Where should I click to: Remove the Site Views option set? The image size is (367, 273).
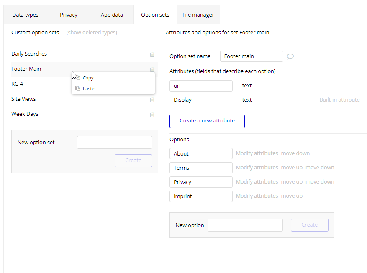(x=152, y=100)
